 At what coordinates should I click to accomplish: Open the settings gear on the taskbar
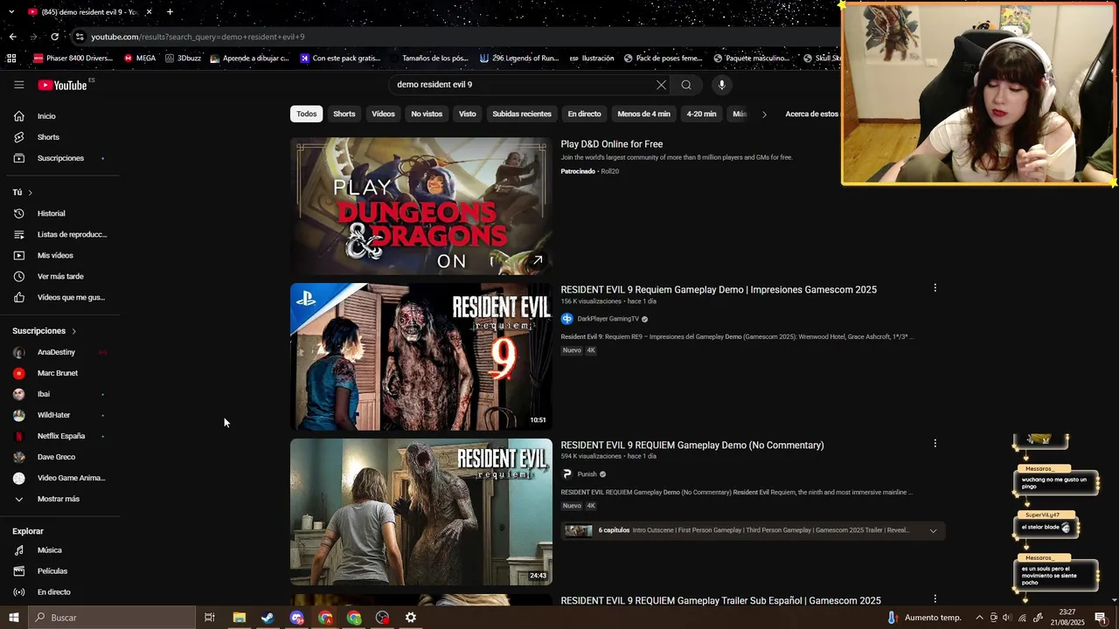tap(411, 618)
